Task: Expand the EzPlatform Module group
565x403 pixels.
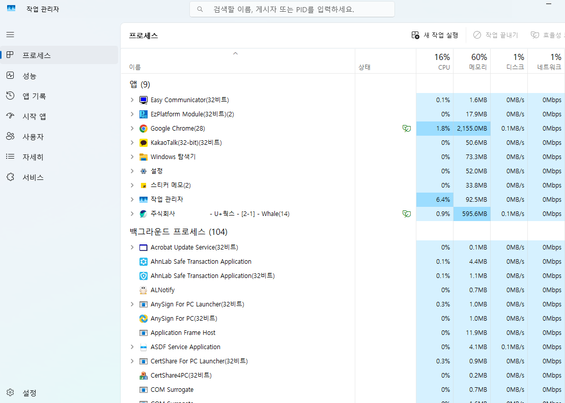Action: click(132, 114)
